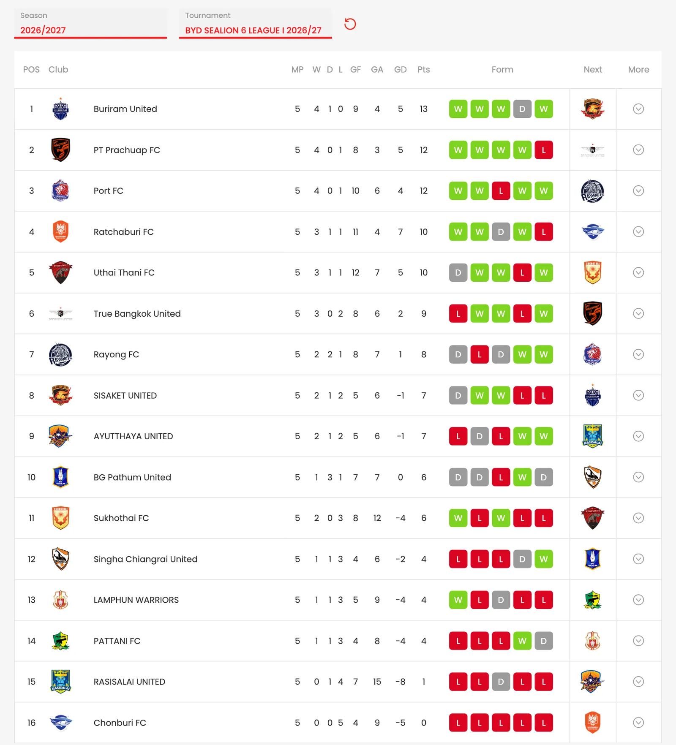
Task: Expand more details for Ratchaburi FC
Action: tap(638, 231)
